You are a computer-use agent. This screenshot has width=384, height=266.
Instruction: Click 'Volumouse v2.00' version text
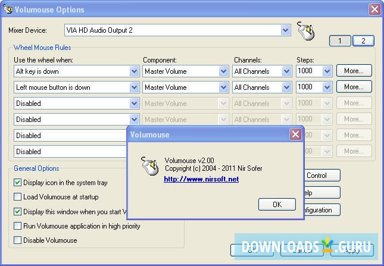click(189, 161)
